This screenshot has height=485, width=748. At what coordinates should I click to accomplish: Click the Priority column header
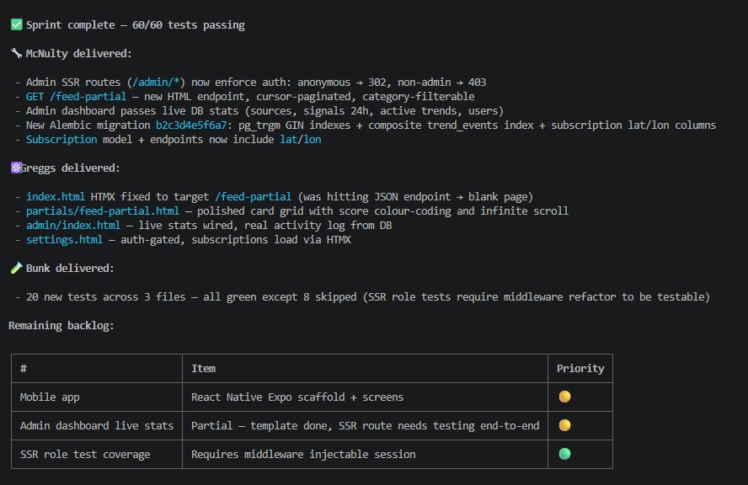click(580, 368)
